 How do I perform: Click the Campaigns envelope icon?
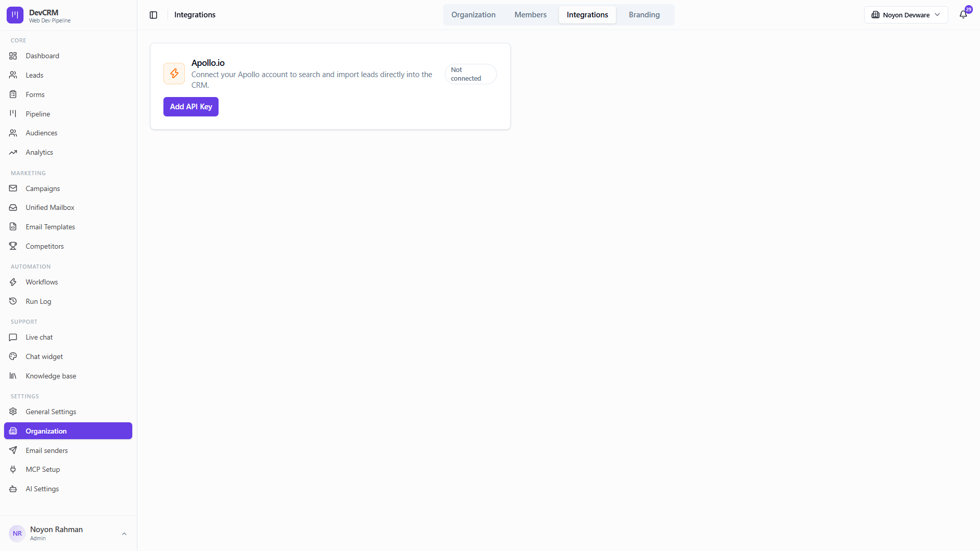tap(13, 189)
